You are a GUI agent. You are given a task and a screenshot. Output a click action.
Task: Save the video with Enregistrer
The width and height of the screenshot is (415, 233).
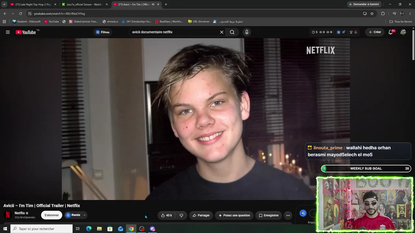click(269, 215)
